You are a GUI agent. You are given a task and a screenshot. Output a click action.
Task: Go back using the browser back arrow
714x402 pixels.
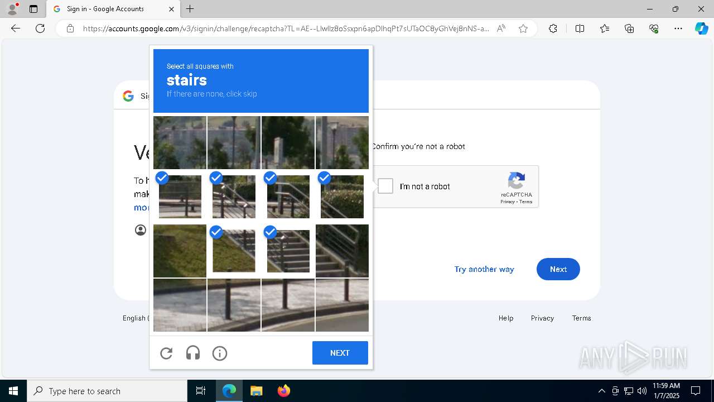click(x=16, y=28)
